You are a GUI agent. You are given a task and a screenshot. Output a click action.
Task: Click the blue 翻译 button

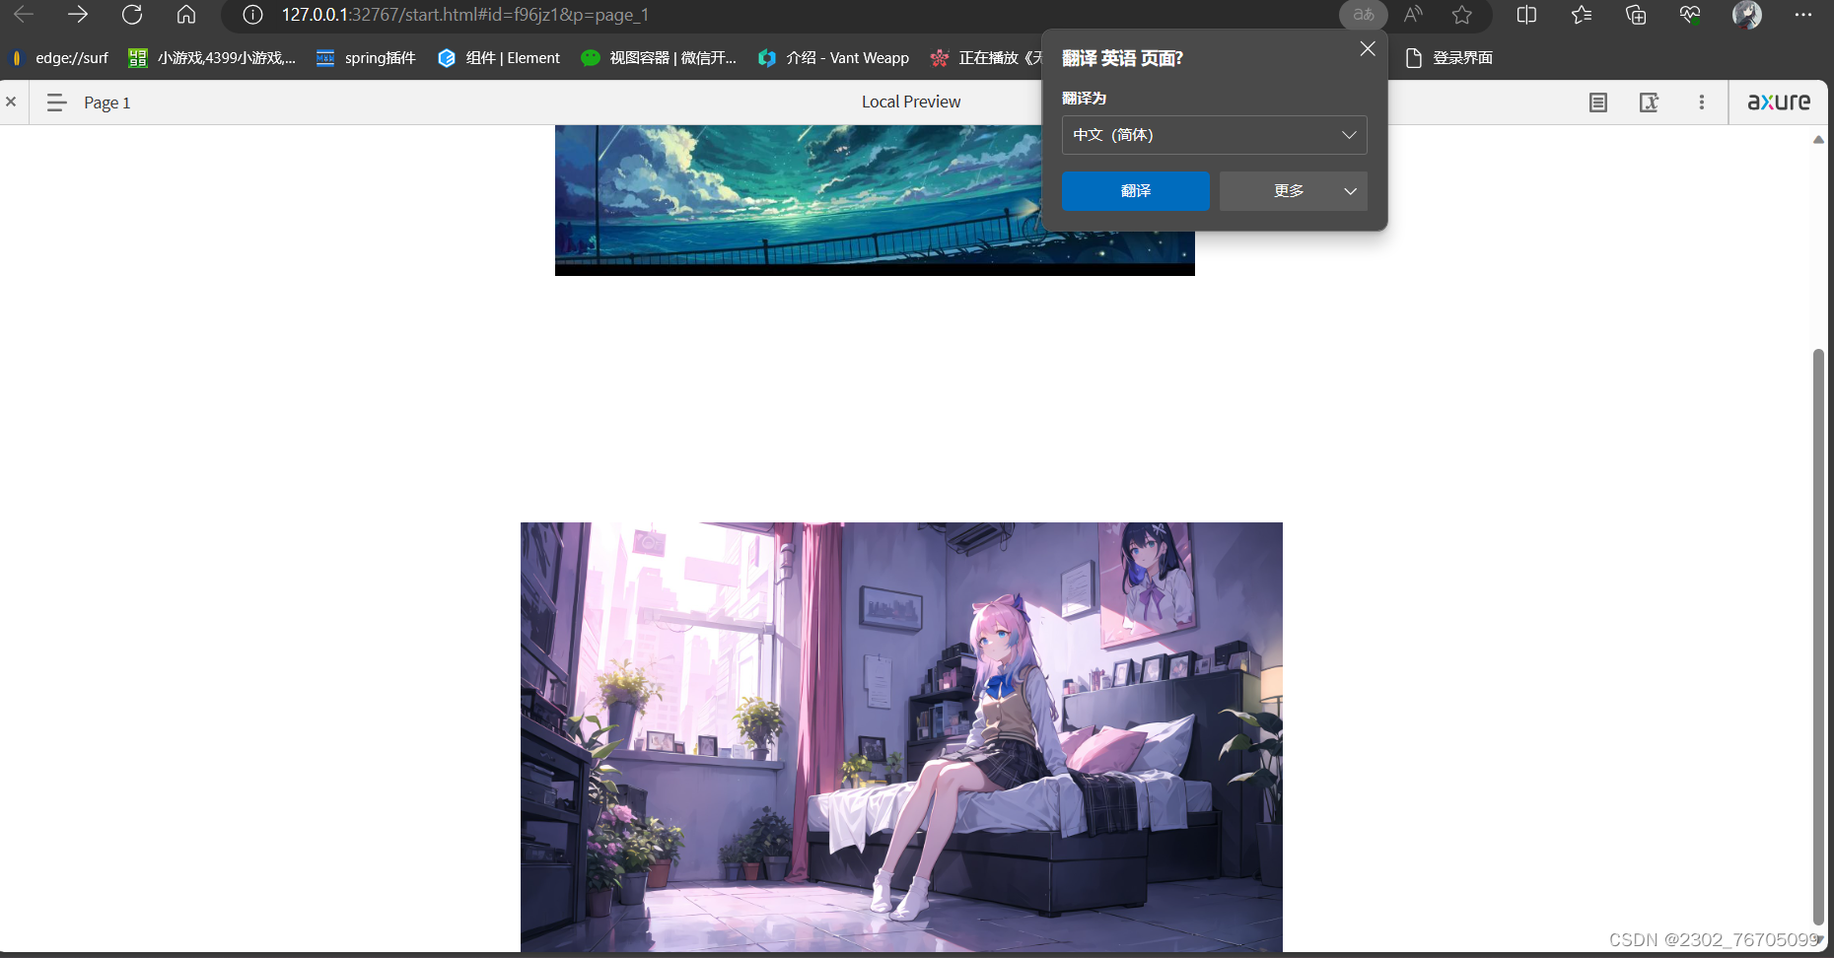tap(1136, 191)
